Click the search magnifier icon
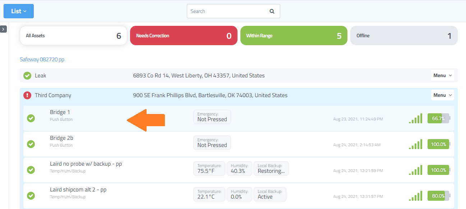Screen dimensions: 466x209 (x=272, y=11)
